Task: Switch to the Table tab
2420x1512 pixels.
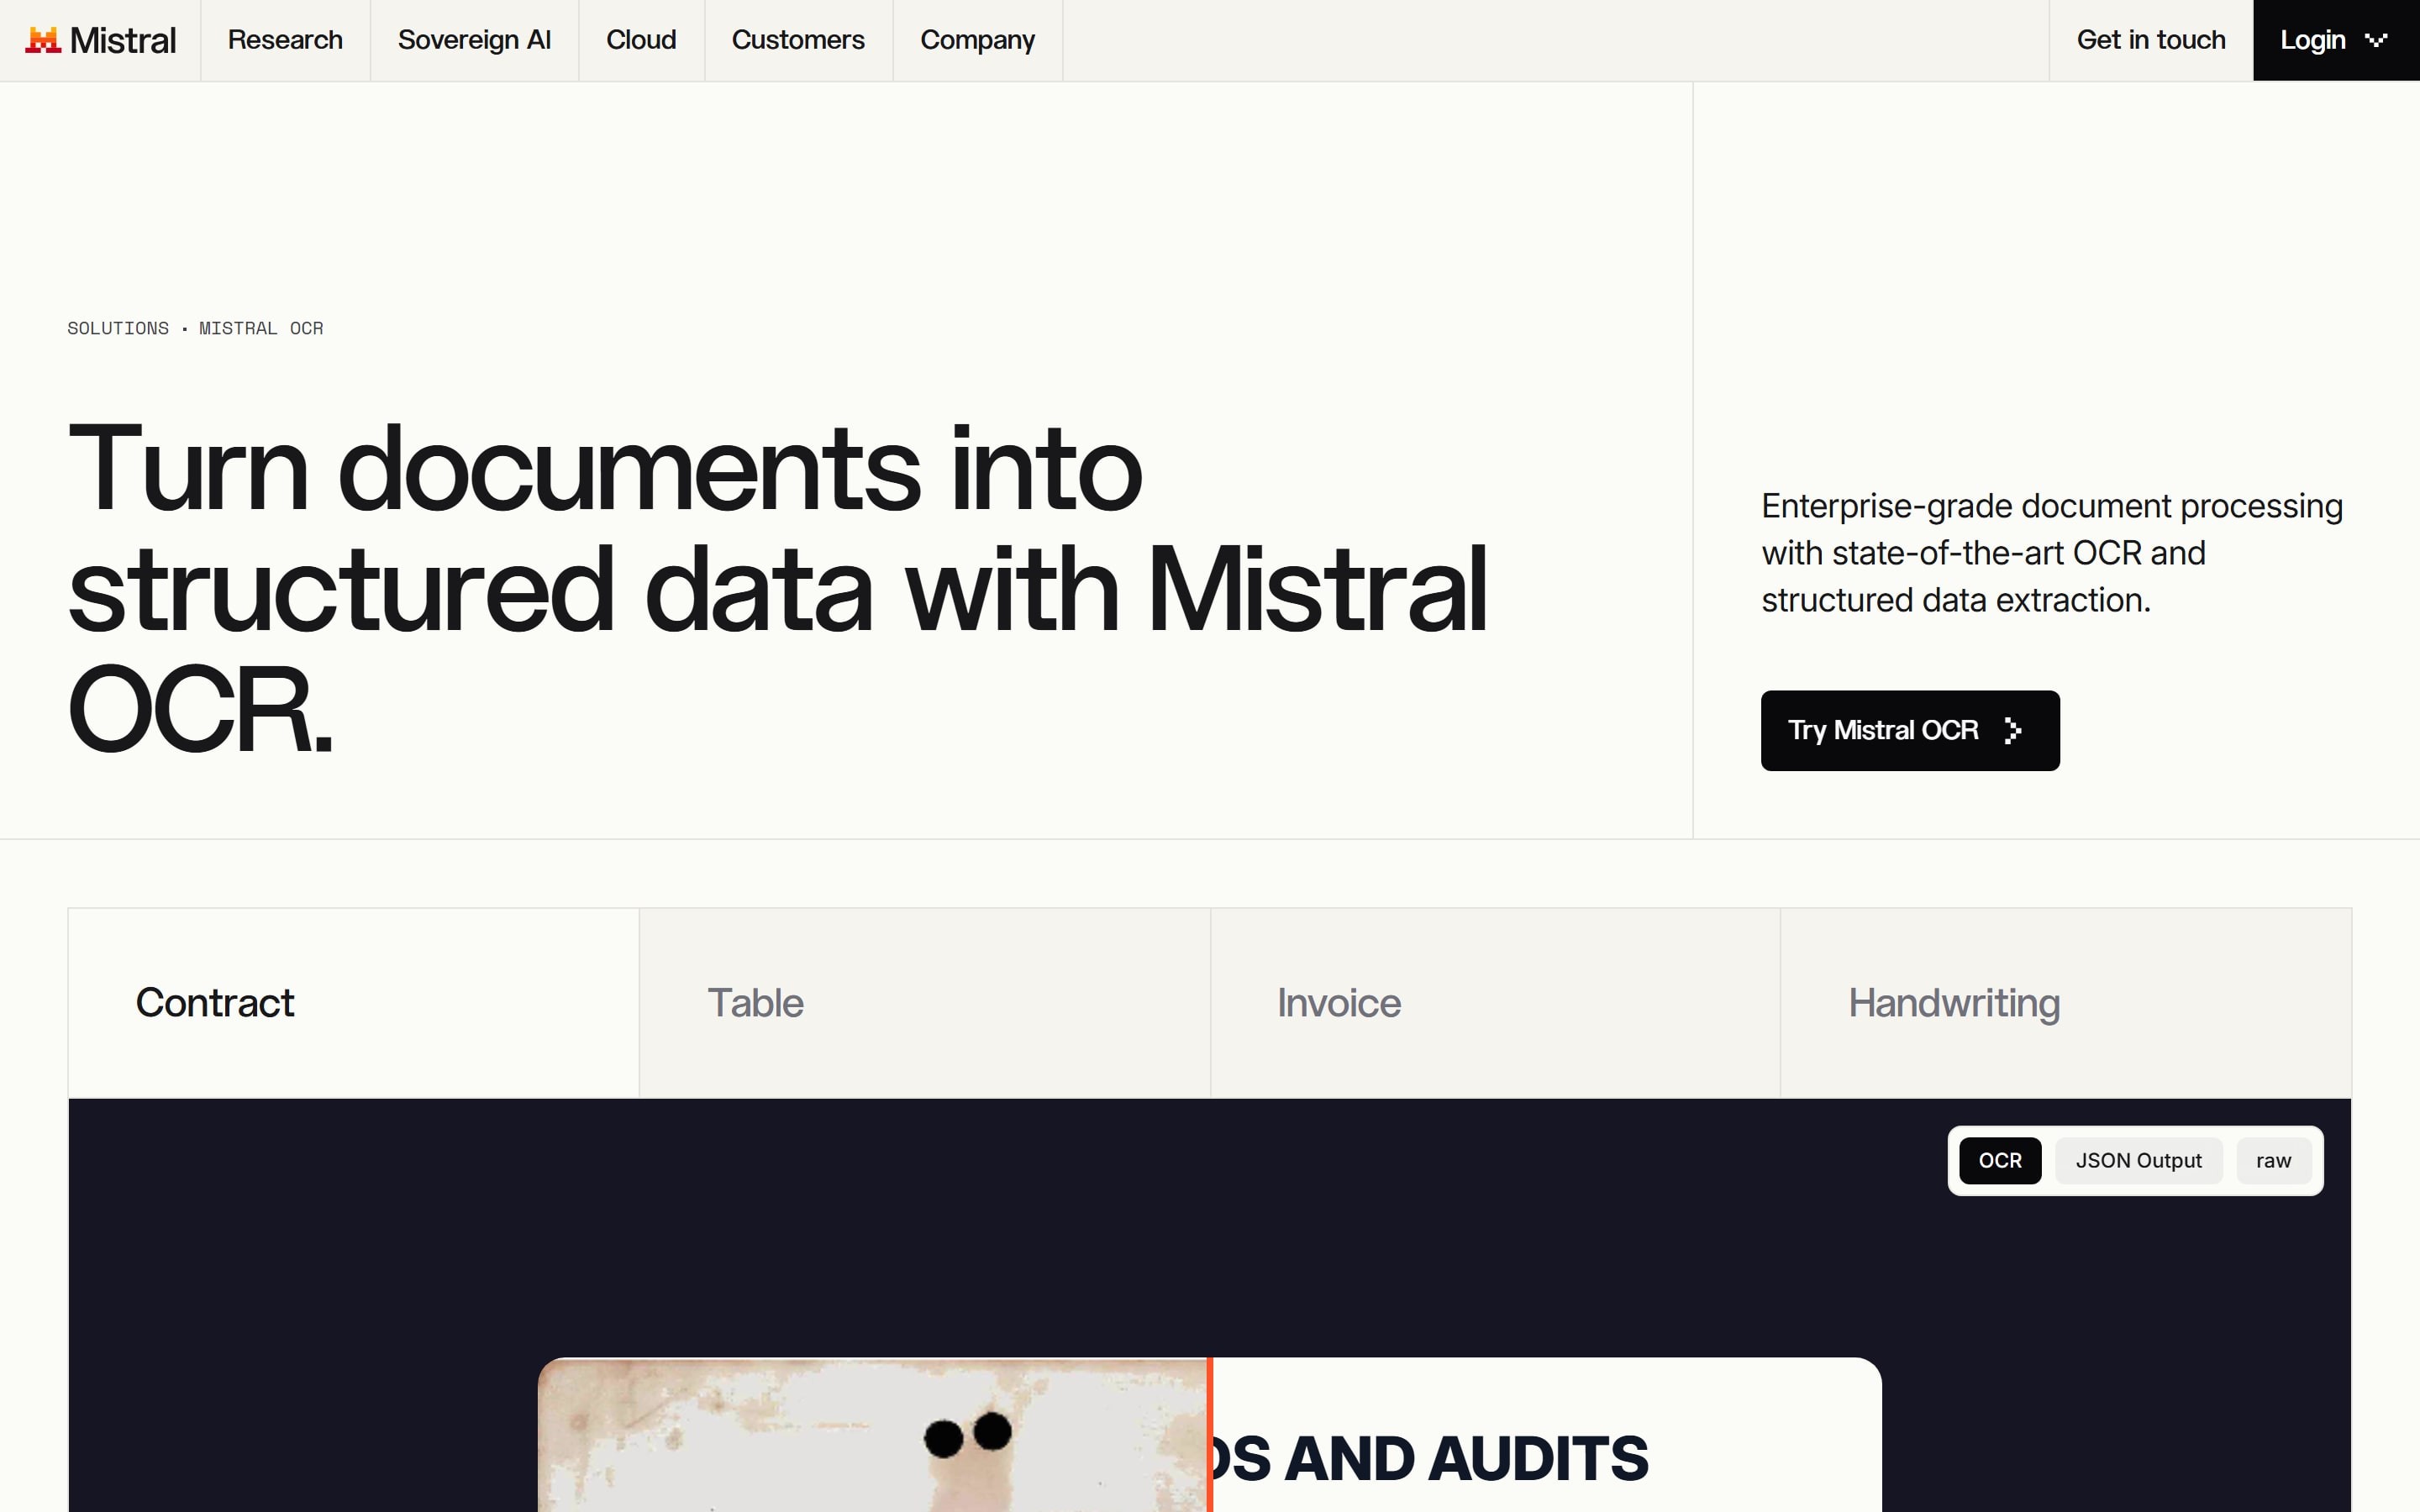Action: [924, 1003]
